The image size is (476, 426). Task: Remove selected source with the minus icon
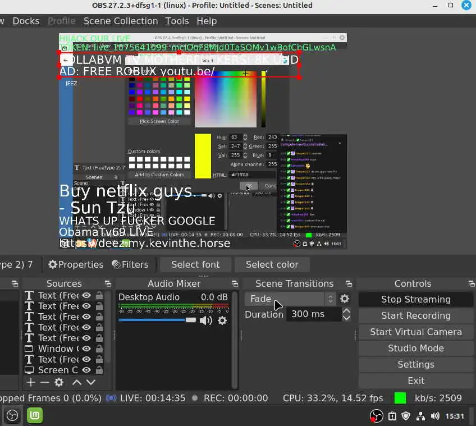tap(45, 382)
